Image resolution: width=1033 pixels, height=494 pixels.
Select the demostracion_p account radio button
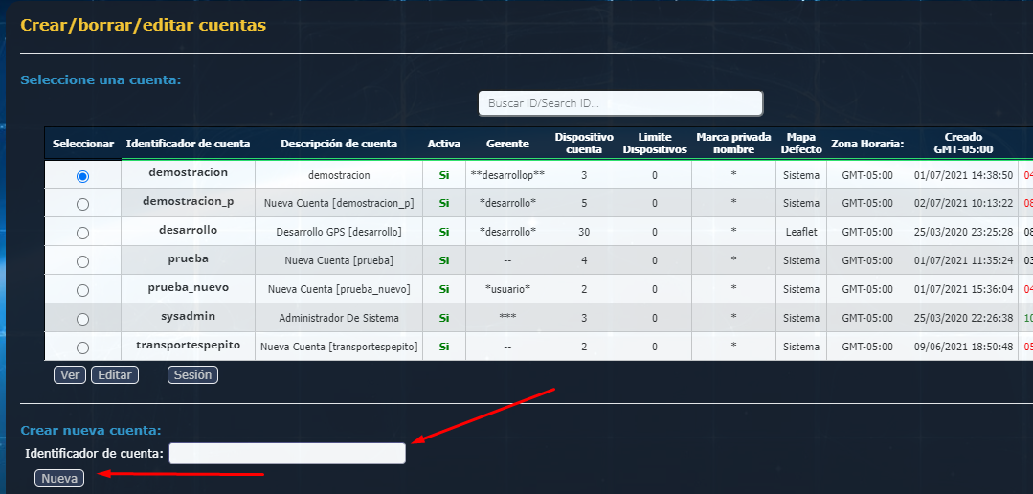coord(82,204)
